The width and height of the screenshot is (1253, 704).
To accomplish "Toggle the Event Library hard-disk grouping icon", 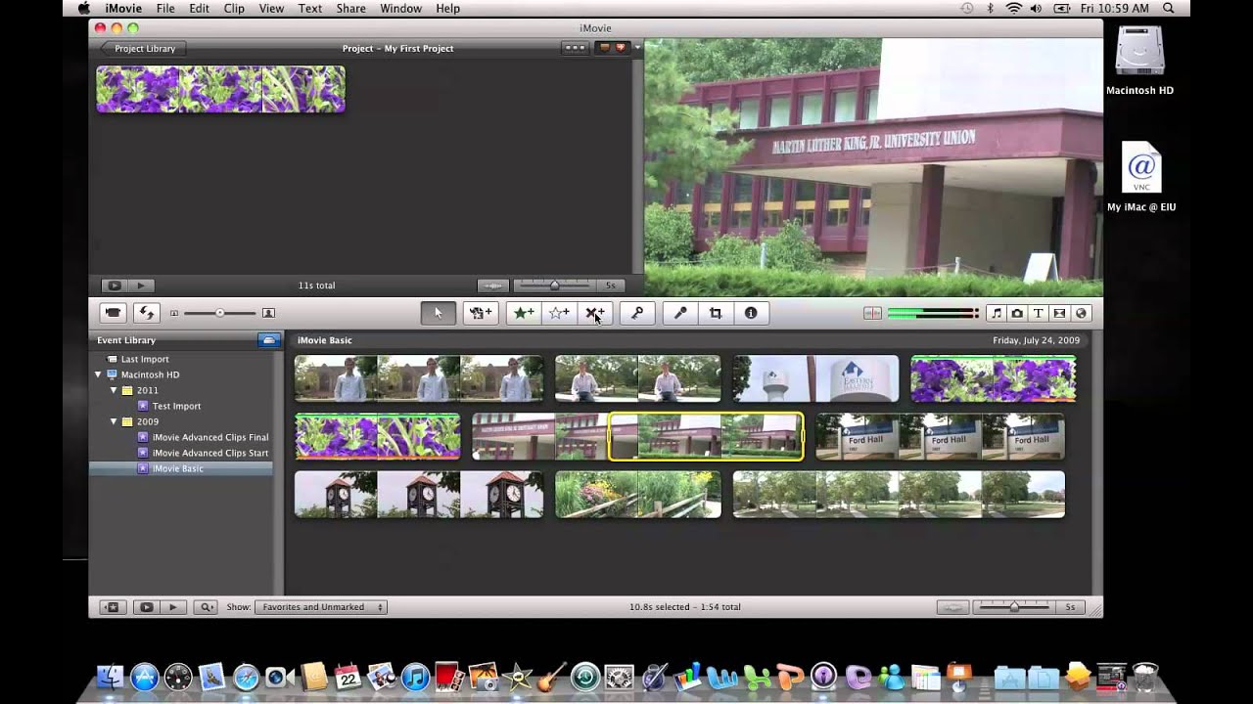I will [268, 340].
